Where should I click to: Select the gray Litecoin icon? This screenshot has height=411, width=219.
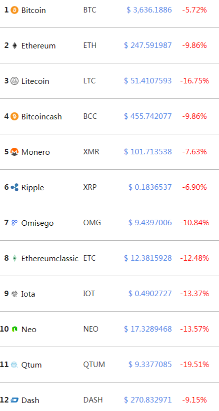pyautogui.click(x=14, y=81)
